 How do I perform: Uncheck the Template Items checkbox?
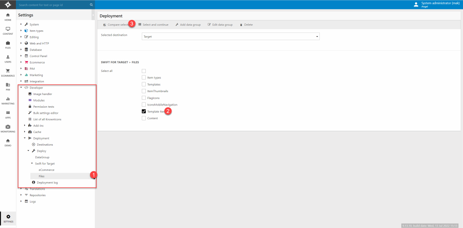[x=144, y=112]
